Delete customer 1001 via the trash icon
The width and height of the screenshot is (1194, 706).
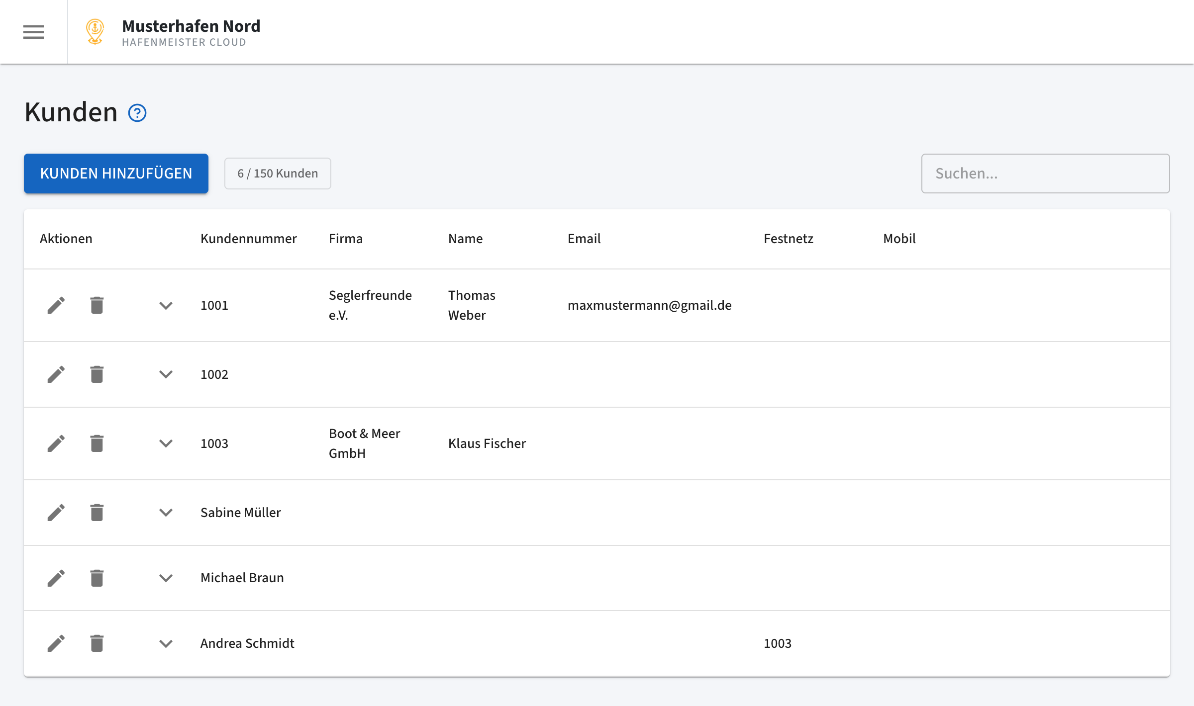click(x=97, y=305)
